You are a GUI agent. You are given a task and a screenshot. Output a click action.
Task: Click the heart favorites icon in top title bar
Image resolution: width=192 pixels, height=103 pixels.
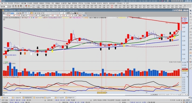click(162, 1)
